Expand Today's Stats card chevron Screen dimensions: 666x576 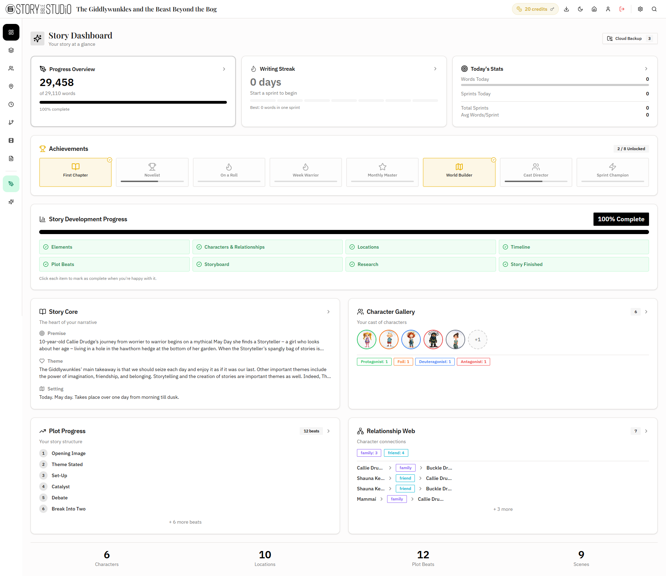pyautogui.click(x=646, y=69)
